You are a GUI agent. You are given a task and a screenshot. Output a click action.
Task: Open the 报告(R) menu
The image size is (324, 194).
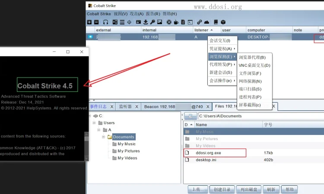[153, 14]
